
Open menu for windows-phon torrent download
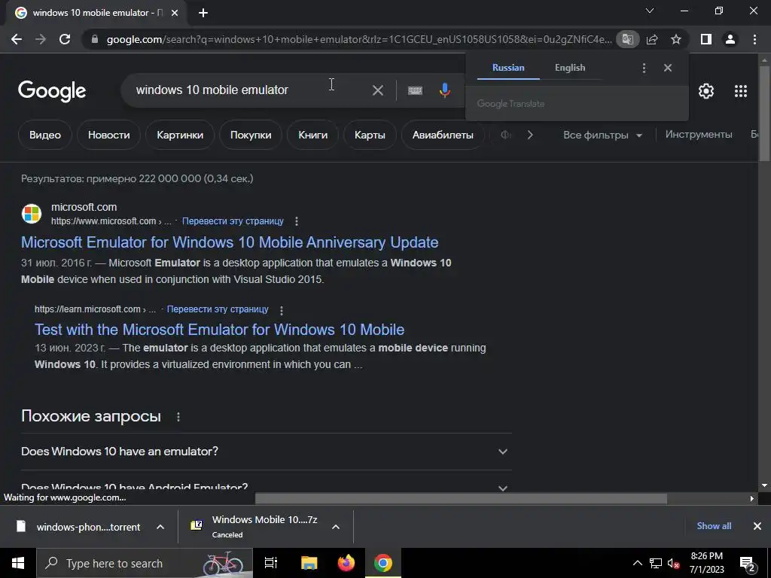click(x=160, y=527)
